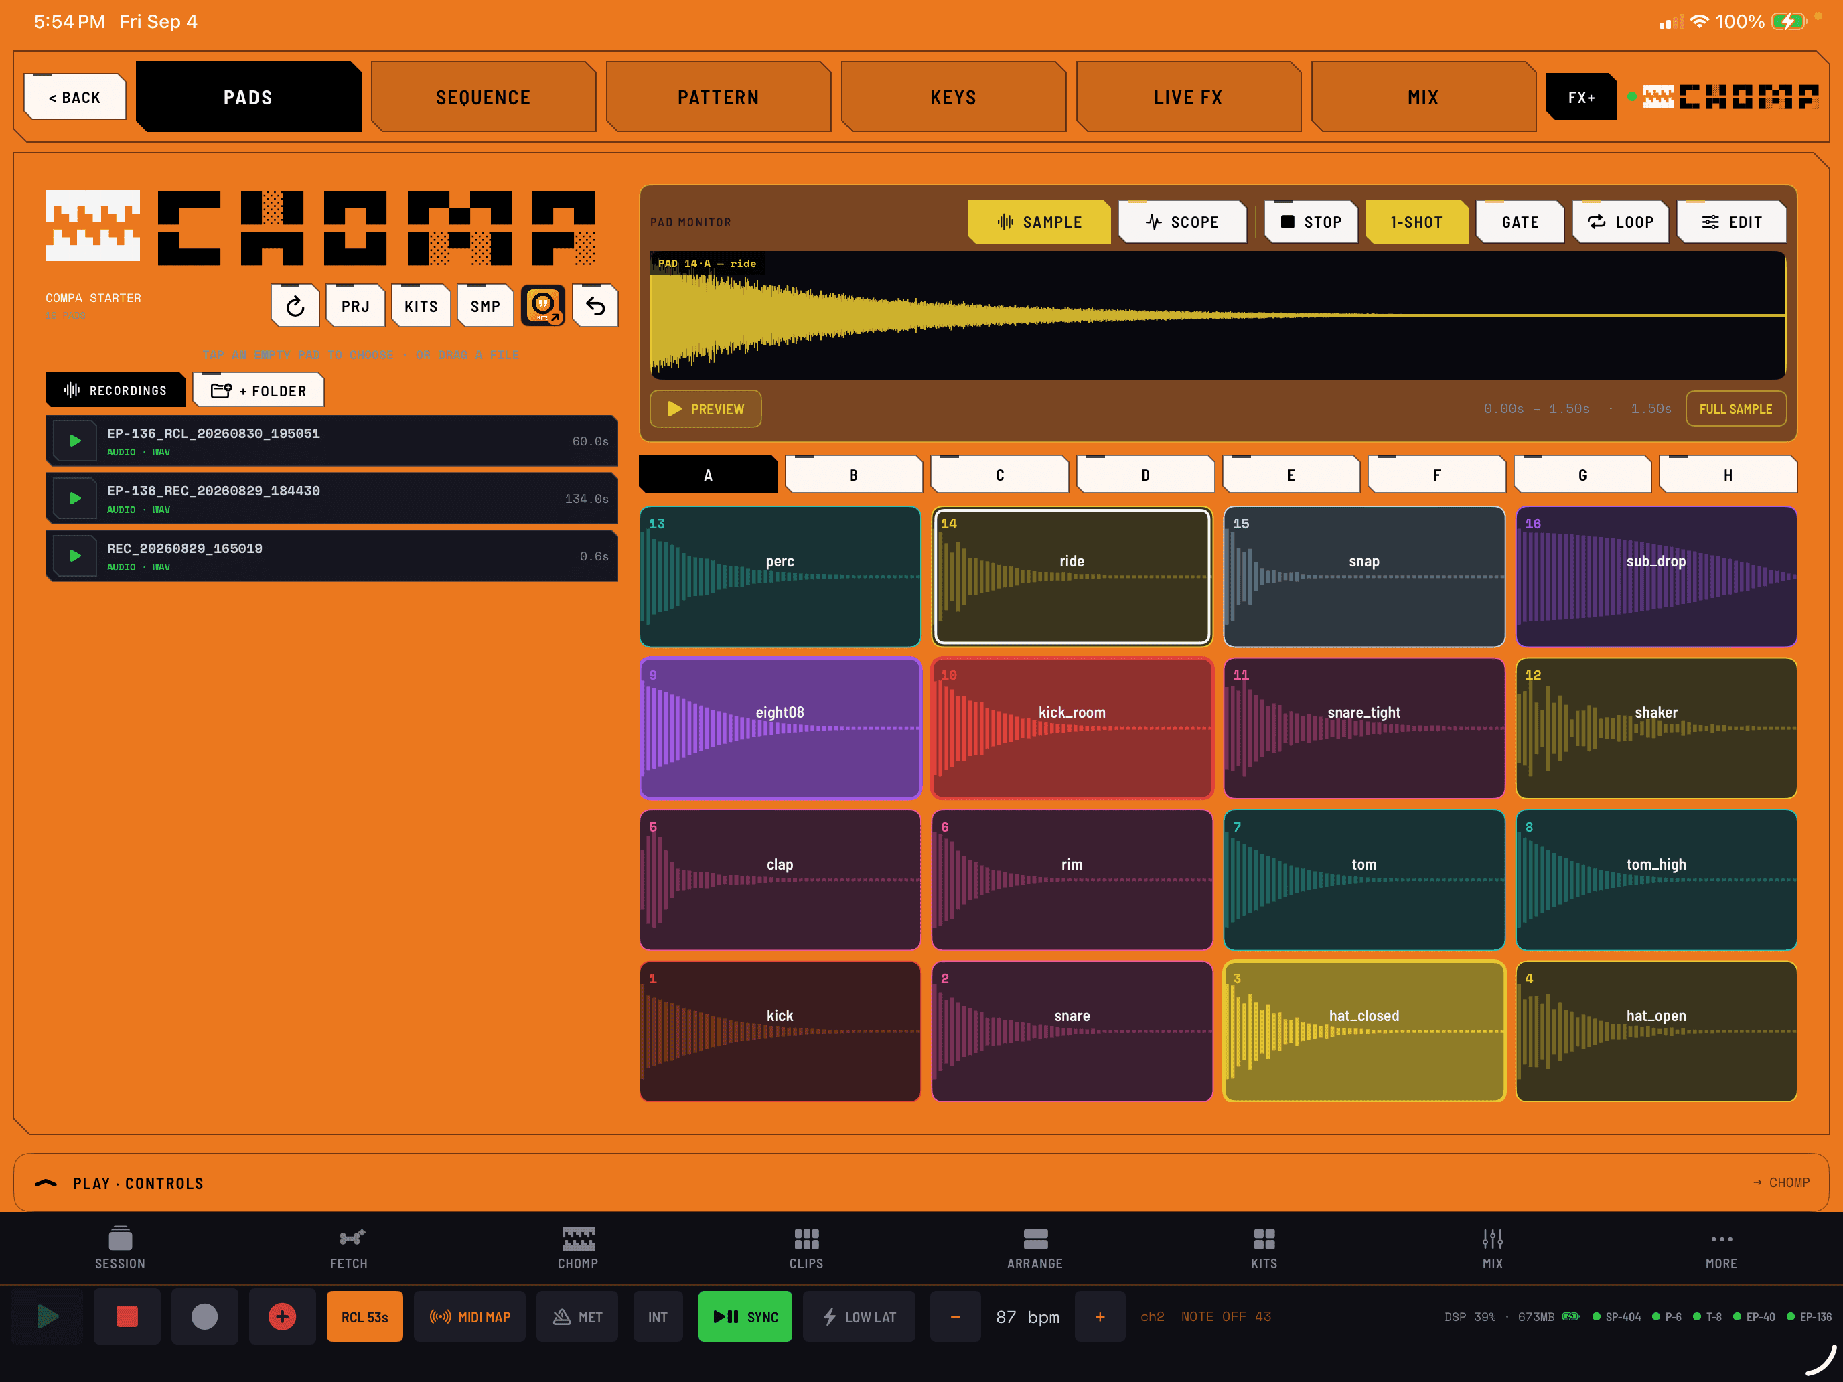
Task: Expand the PLAY · CONTROLS panel chevron
Action: 46,1183
